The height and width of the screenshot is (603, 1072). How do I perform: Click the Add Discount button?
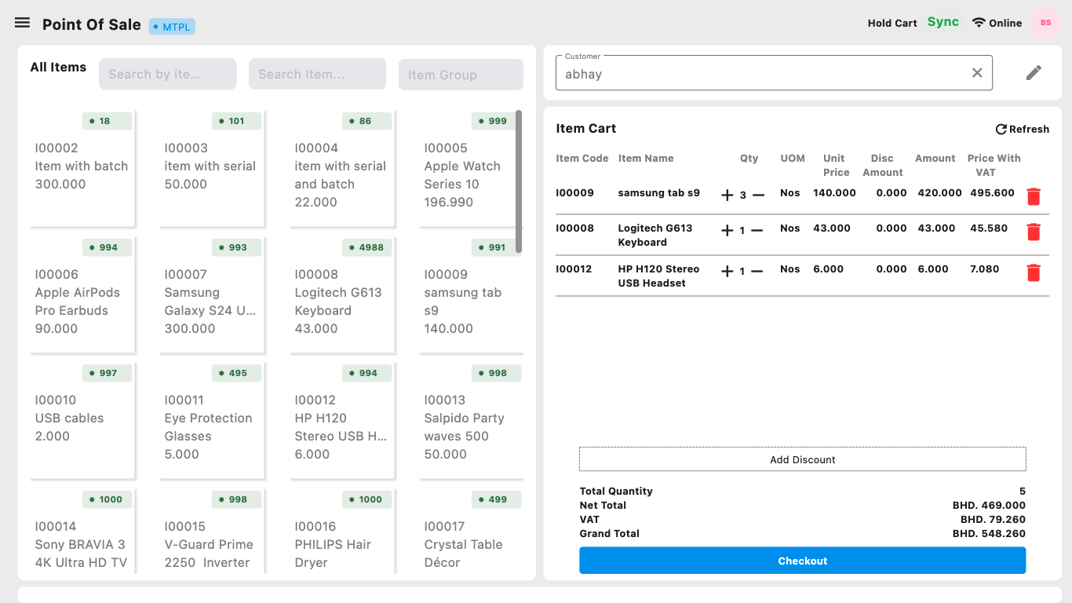tap(802, 459)
